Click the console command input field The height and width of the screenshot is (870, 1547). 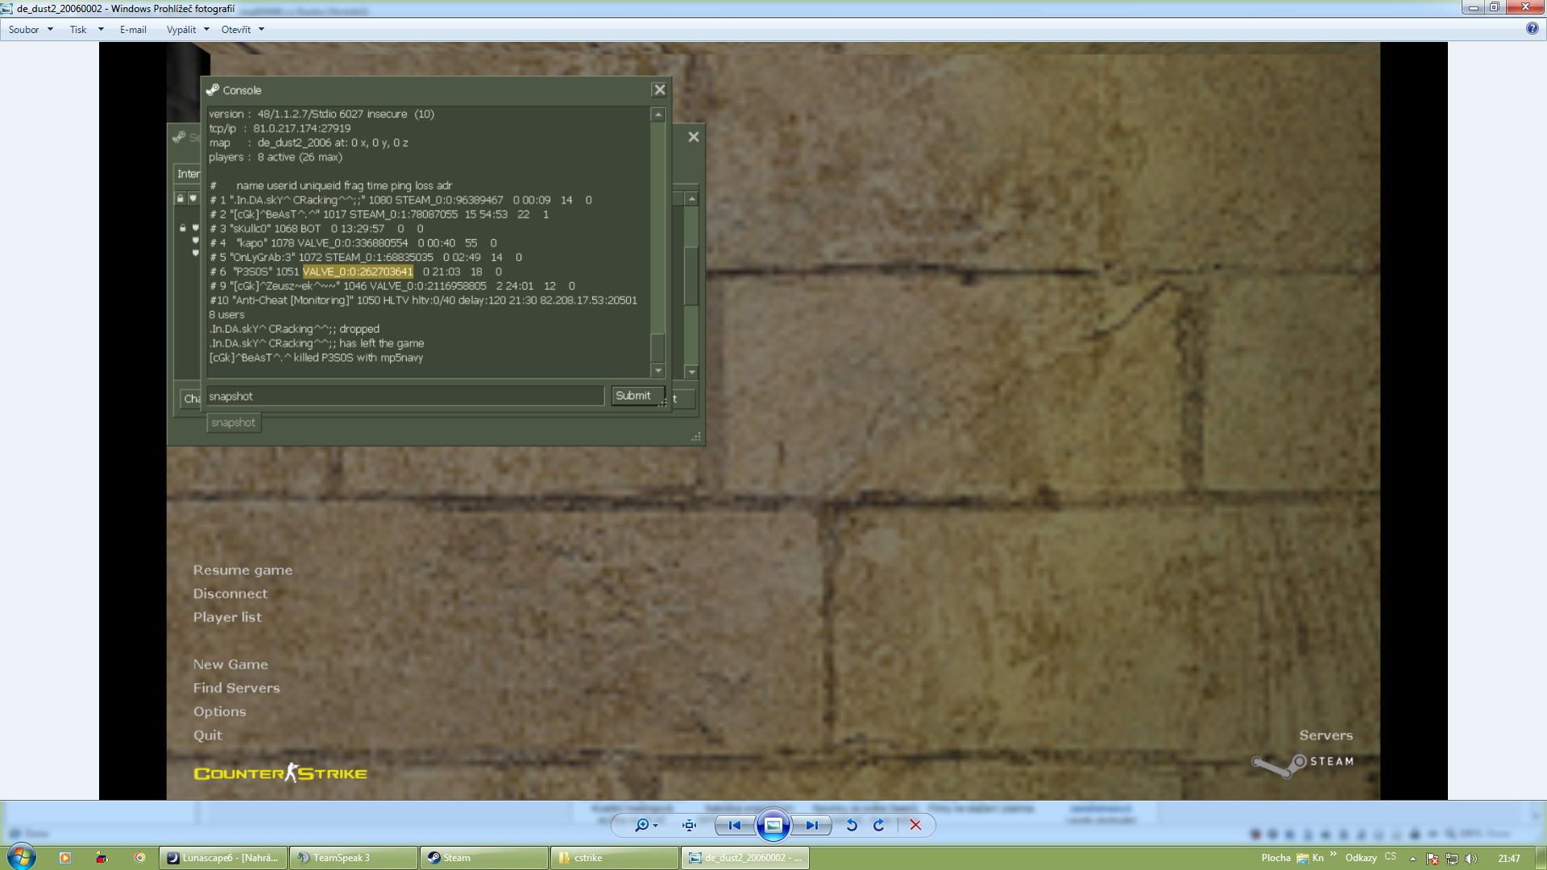point(404,396)
